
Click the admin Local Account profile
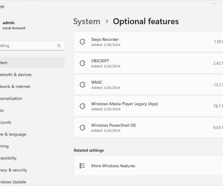pos(14,25)
